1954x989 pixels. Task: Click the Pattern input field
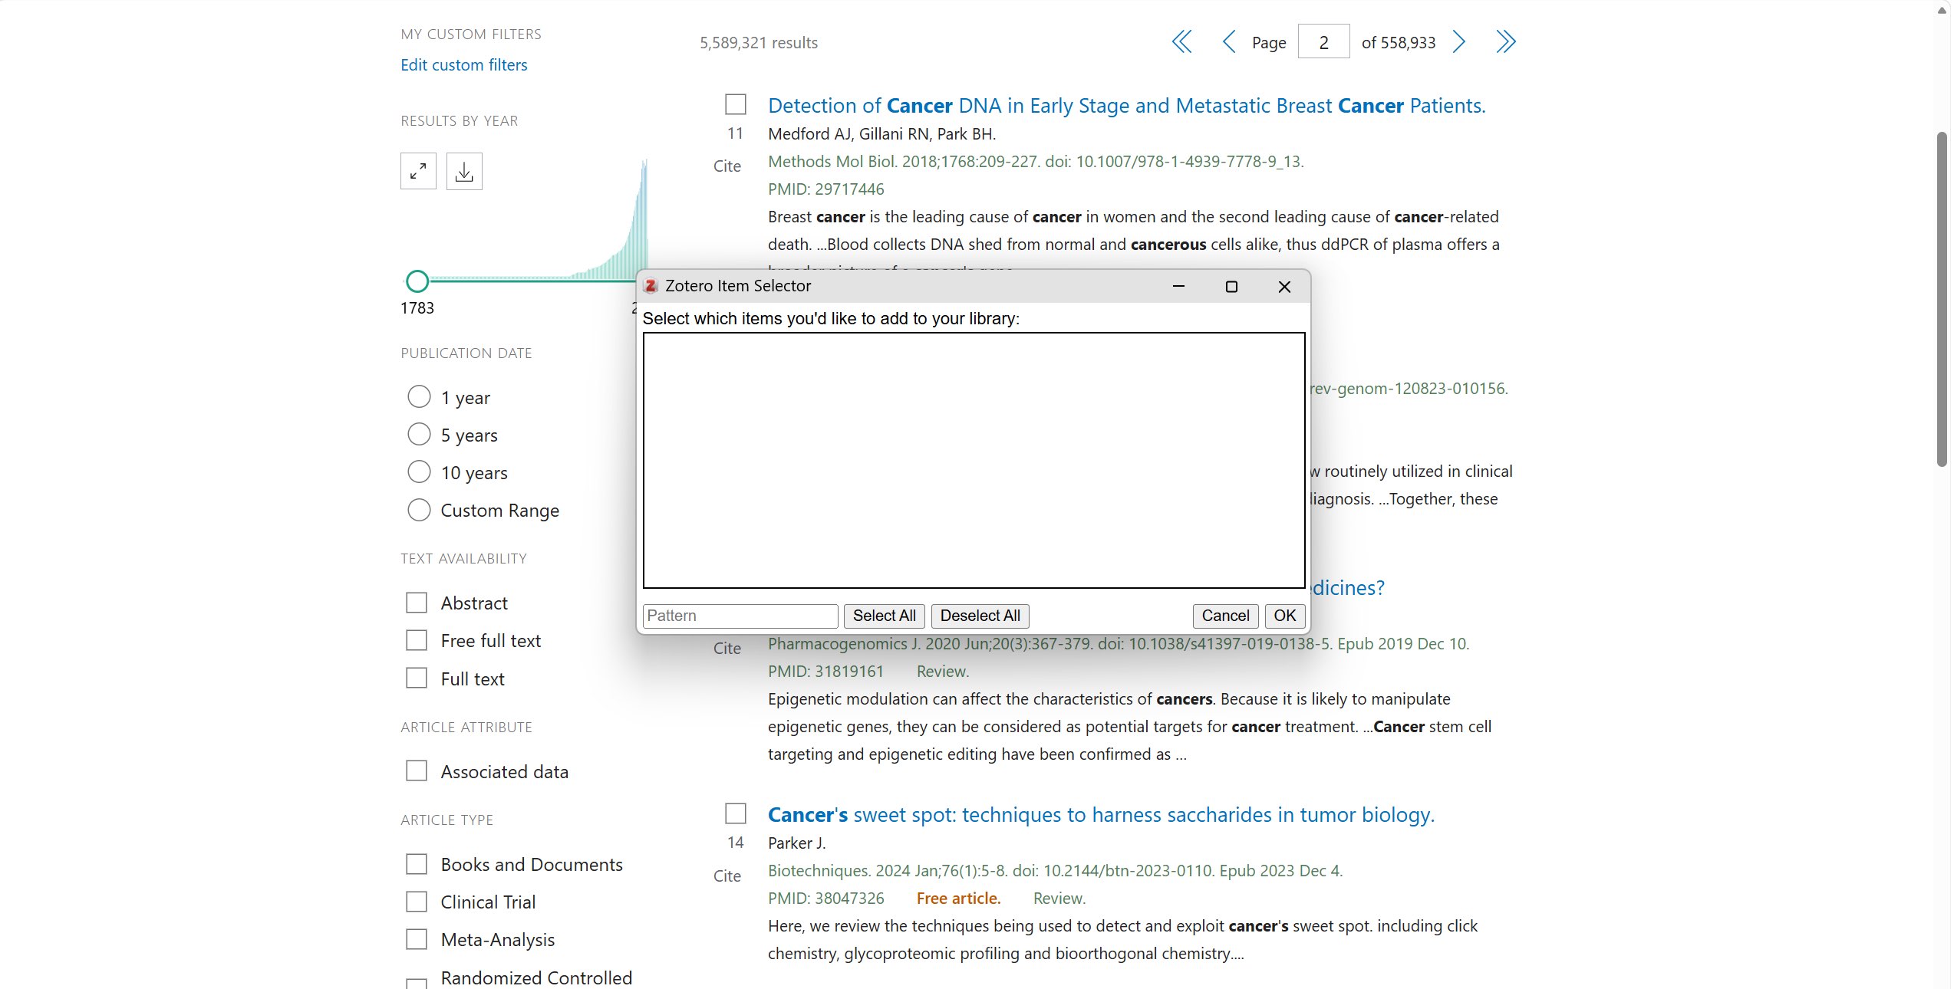click(740, 616)
